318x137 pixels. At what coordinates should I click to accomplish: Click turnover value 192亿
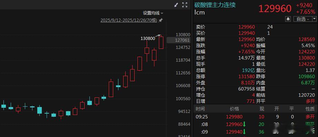click(x=248, y=70)
